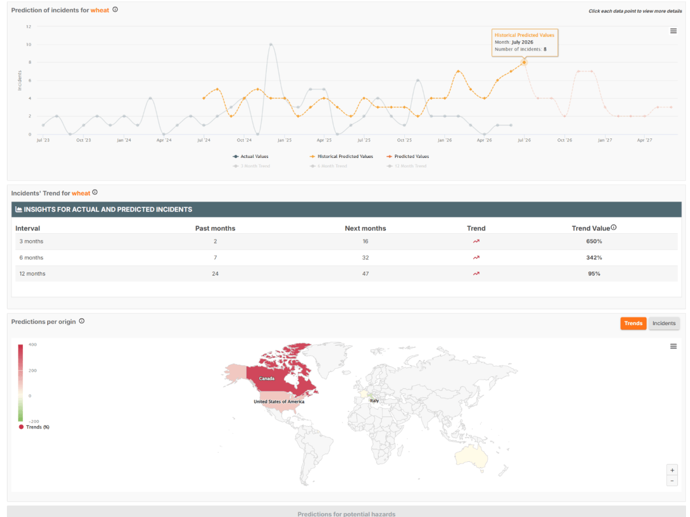This screenshot has height=517, width=690.
Task: Click the wheat link in prediction title
Action: click(x=99, y=10)
